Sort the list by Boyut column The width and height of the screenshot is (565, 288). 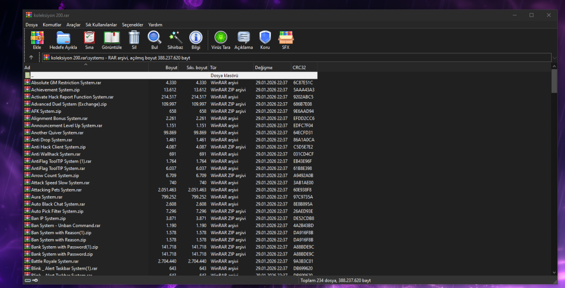(x=171, y=68)
